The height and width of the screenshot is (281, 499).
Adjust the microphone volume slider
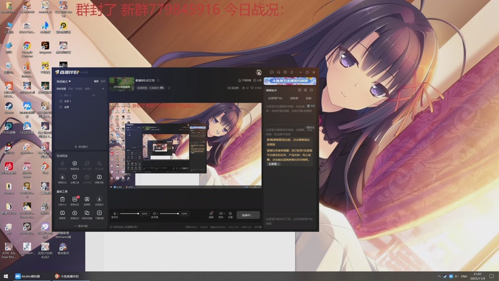pyautogui.click(x=129, y=214)
